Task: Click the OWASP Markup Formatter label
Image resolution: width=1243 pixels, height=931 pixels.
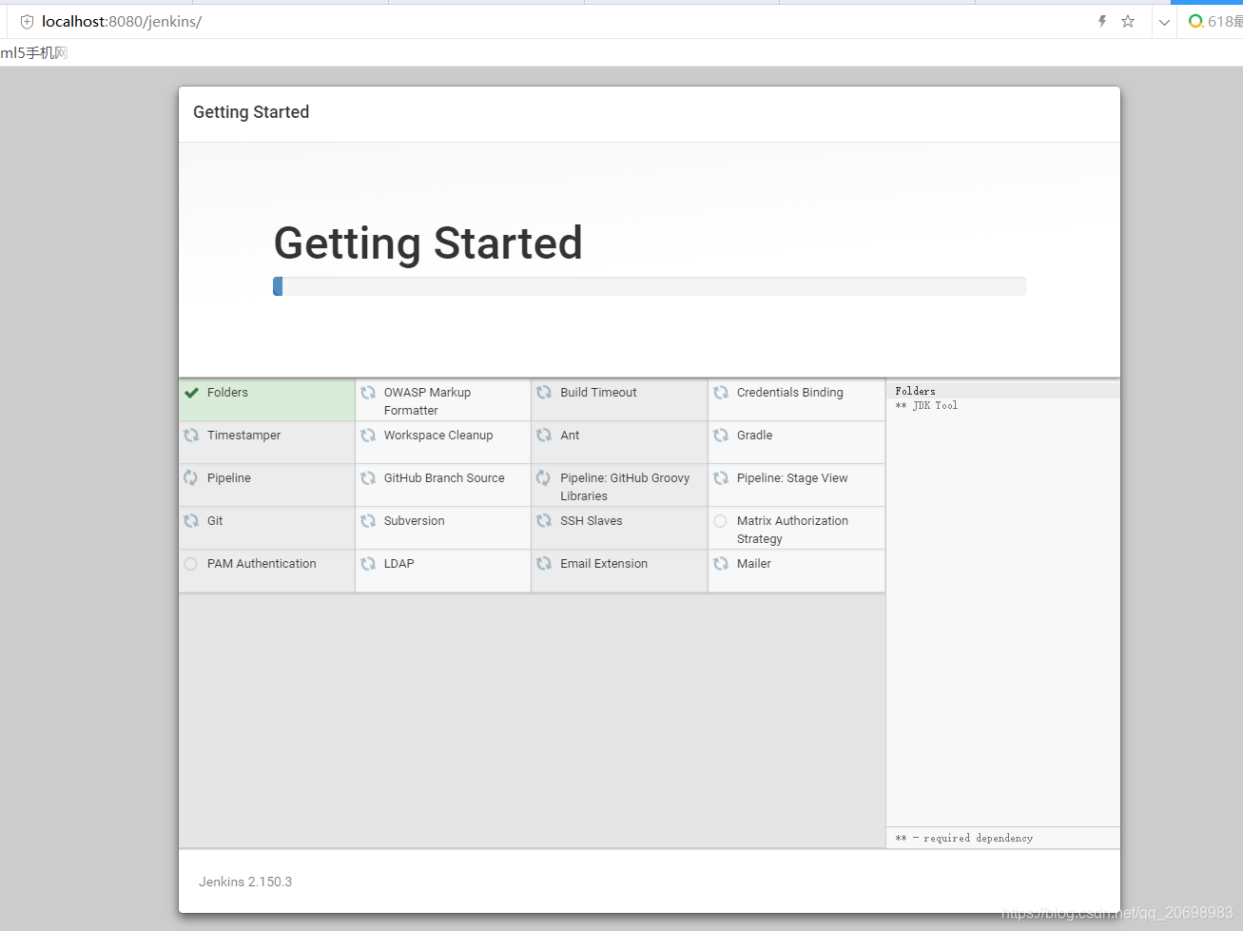Action: tap(427, 401)
